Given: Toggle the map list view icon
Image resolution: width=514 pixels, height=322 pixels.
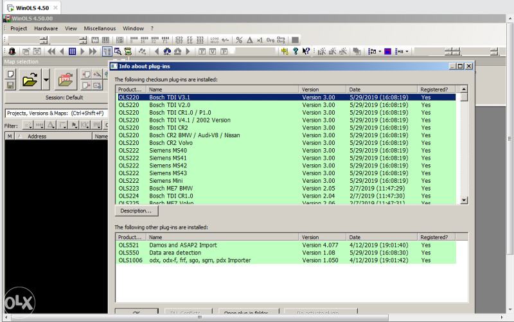Looking at the screenshot, I should pyautogui.click(x=107, y=51).
